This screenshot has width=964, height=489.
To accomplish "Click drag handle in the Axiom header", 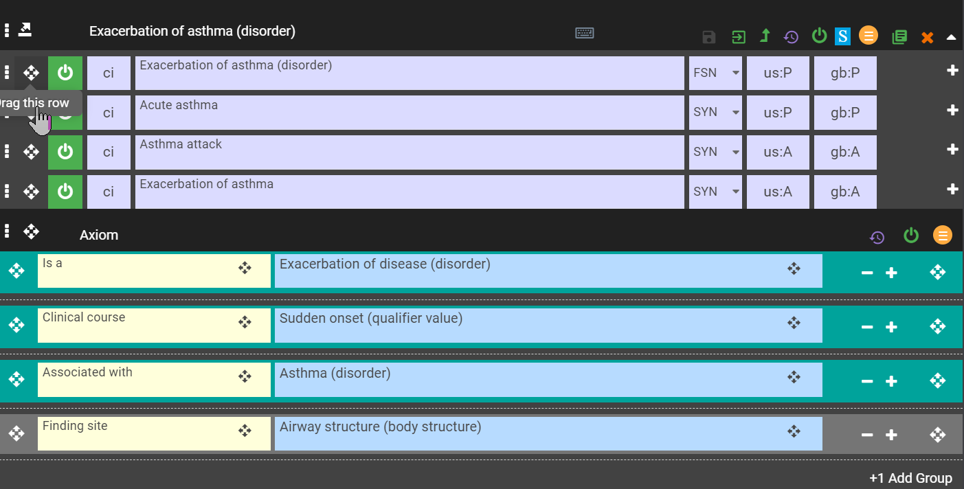I will tap(31, 231).
